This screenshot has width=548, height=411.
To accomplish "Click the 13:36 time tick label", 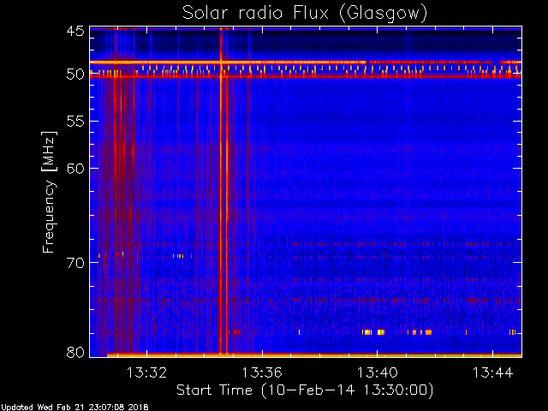I will pyautogui.click(x=262, y=372).
